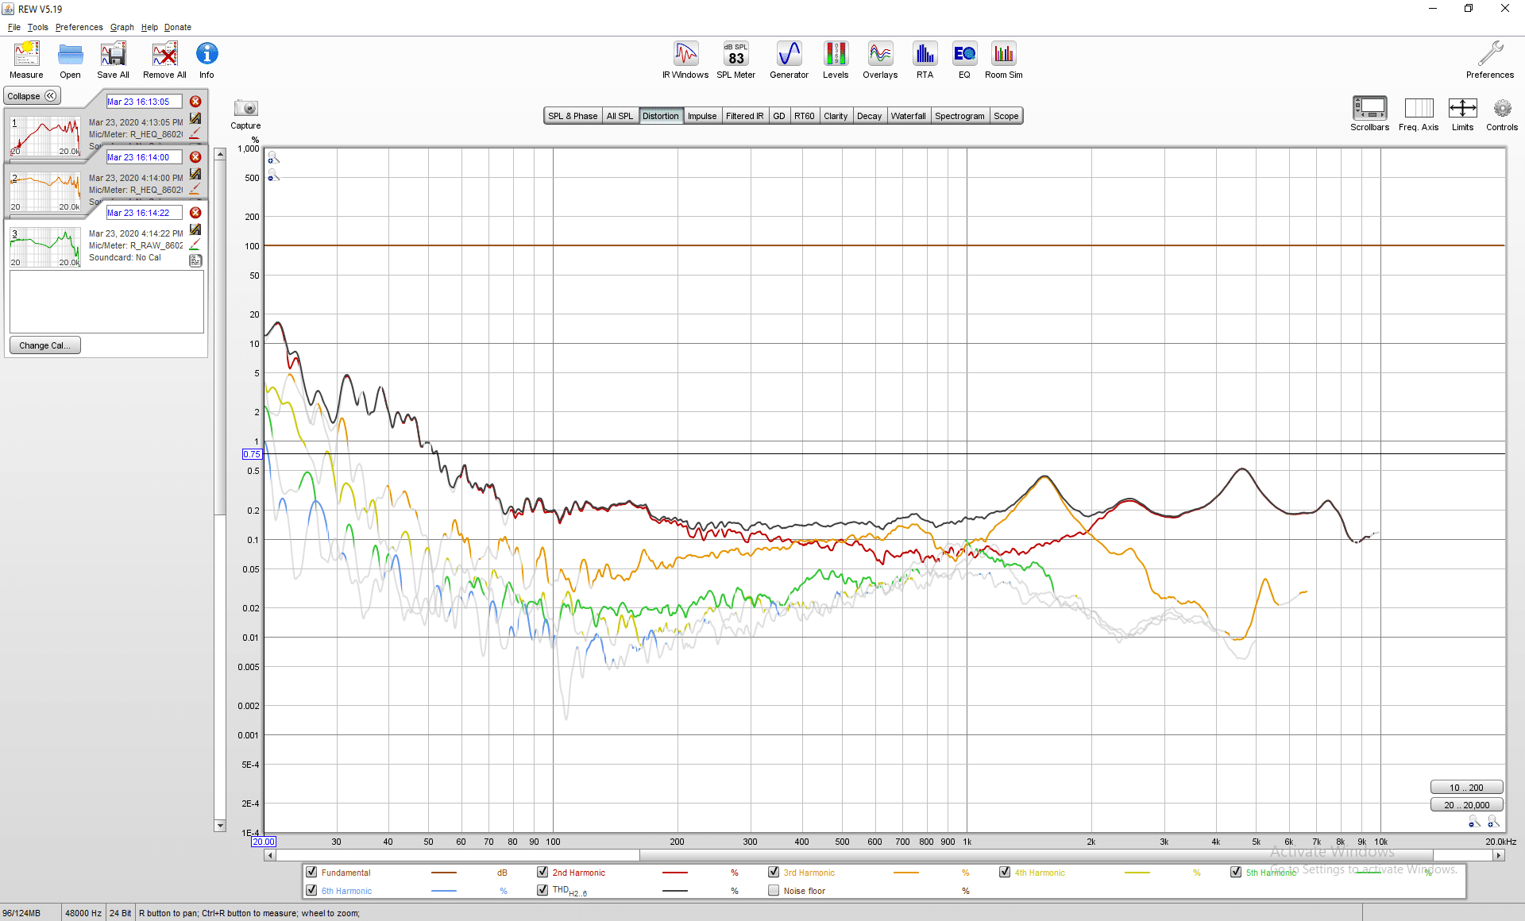Change trace colour of measurement 3
This screenshot has height=921, width=1525.
coord(195,245)
